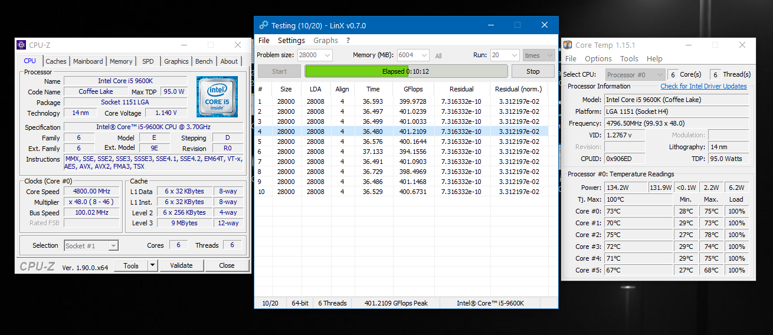Click the Core Speed 4800.00 MHz value
This screenshot has height=335, width=773.
tap(92, 192)
